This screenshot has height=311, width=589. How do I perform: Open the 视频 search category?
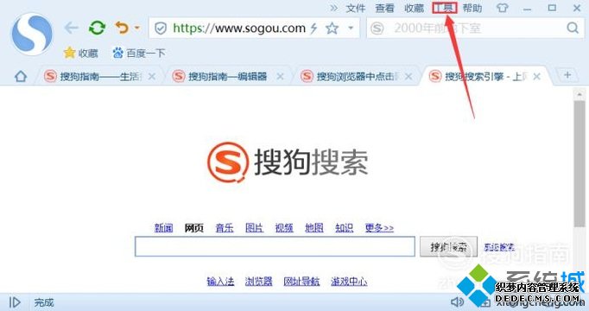pyautogui.click(x=284, y=227)
